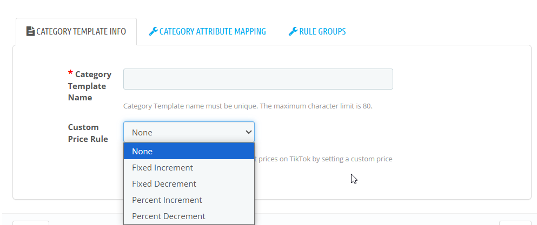The width and height of the screenshot is (537, 225).
Task: Focus the Category Template Name text field
Action: point(258,79)
